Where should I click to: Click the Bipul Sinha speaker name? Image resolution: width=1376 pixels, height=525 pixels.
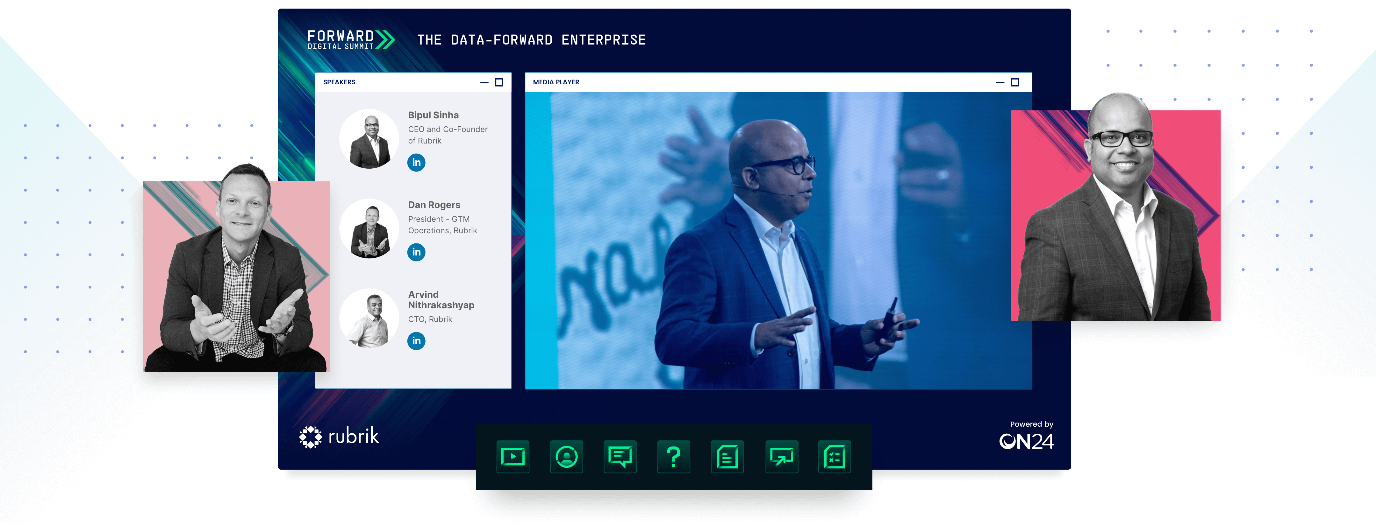[433, 115]
